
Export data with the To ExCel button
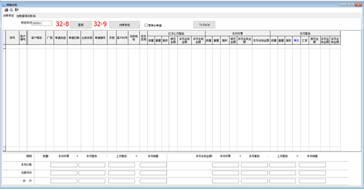[204, 25]
